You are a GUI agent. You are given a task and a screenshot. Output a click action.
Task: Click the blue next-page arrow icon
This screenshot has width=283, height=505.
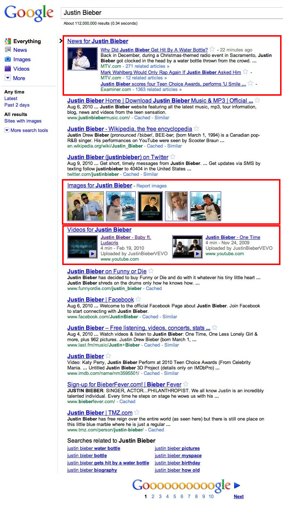coord(237,485)
